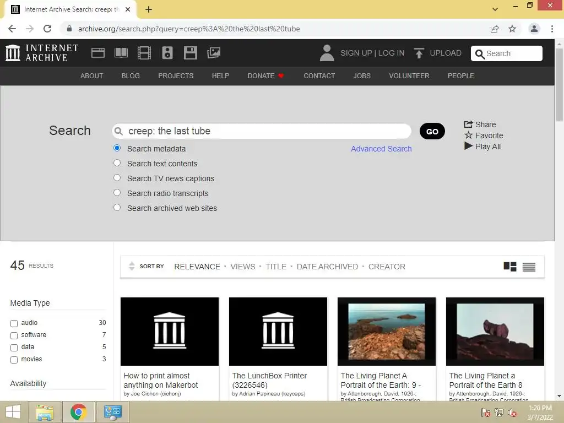Open a new browser tab

click(x=149, y=9)
